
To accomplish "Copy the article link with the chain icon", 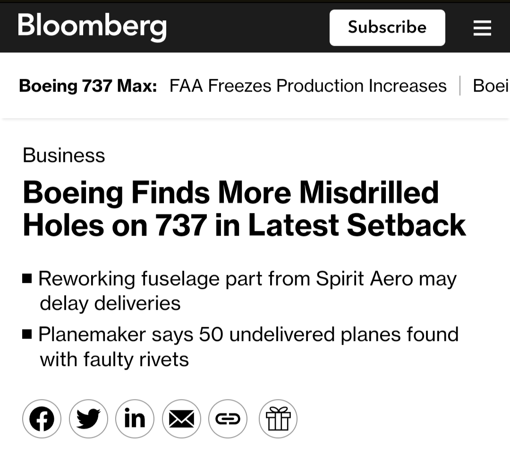I will coord(228,418).
